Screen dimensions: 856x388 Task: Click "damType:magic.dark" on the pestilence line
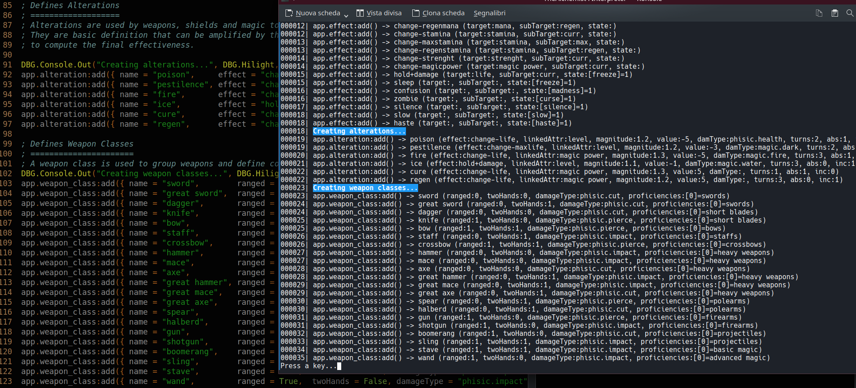pos(762,147)
